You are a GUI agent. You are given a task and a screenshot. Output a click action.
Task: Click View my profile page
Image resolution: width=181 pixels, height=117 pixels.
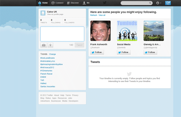(x=55, y=14)
